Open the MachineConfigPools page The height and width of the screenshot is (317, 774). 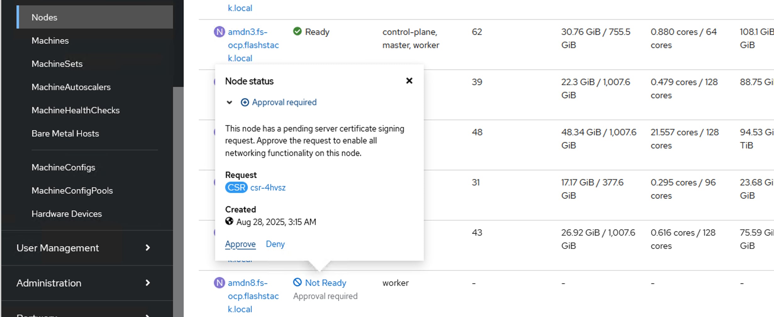(72, 191)
